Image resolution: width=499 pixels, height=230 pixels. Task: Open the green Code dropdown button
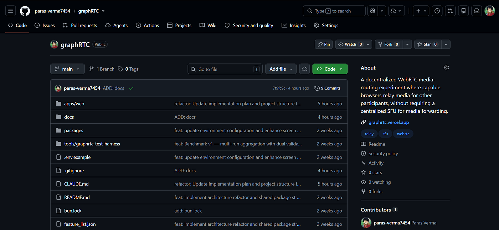(330, 69)
